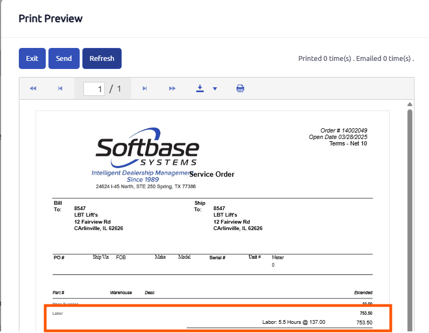Select company address 24624 I-45 North
Viewport: 429px width, 333px height.
coord(145,186)
